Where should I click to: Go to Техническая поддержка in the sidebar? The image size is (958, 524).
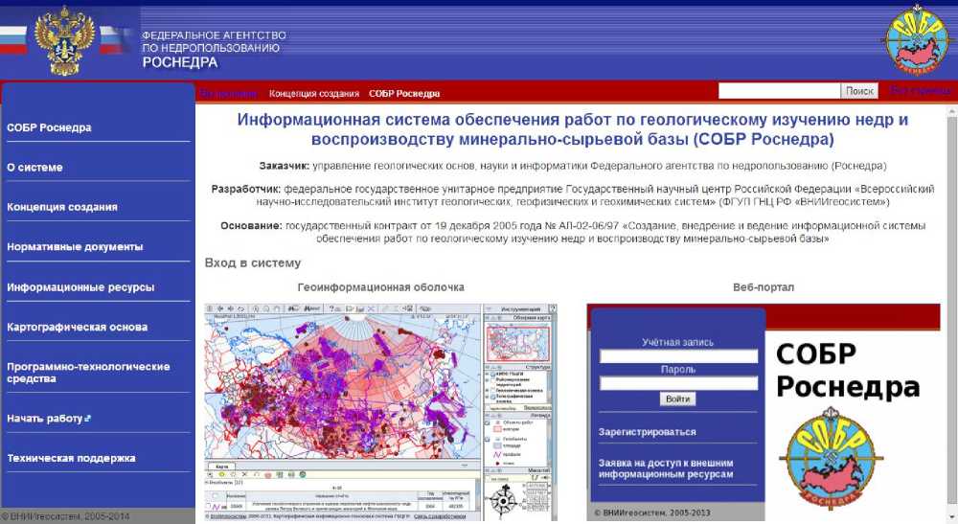[x=71, y=458]
